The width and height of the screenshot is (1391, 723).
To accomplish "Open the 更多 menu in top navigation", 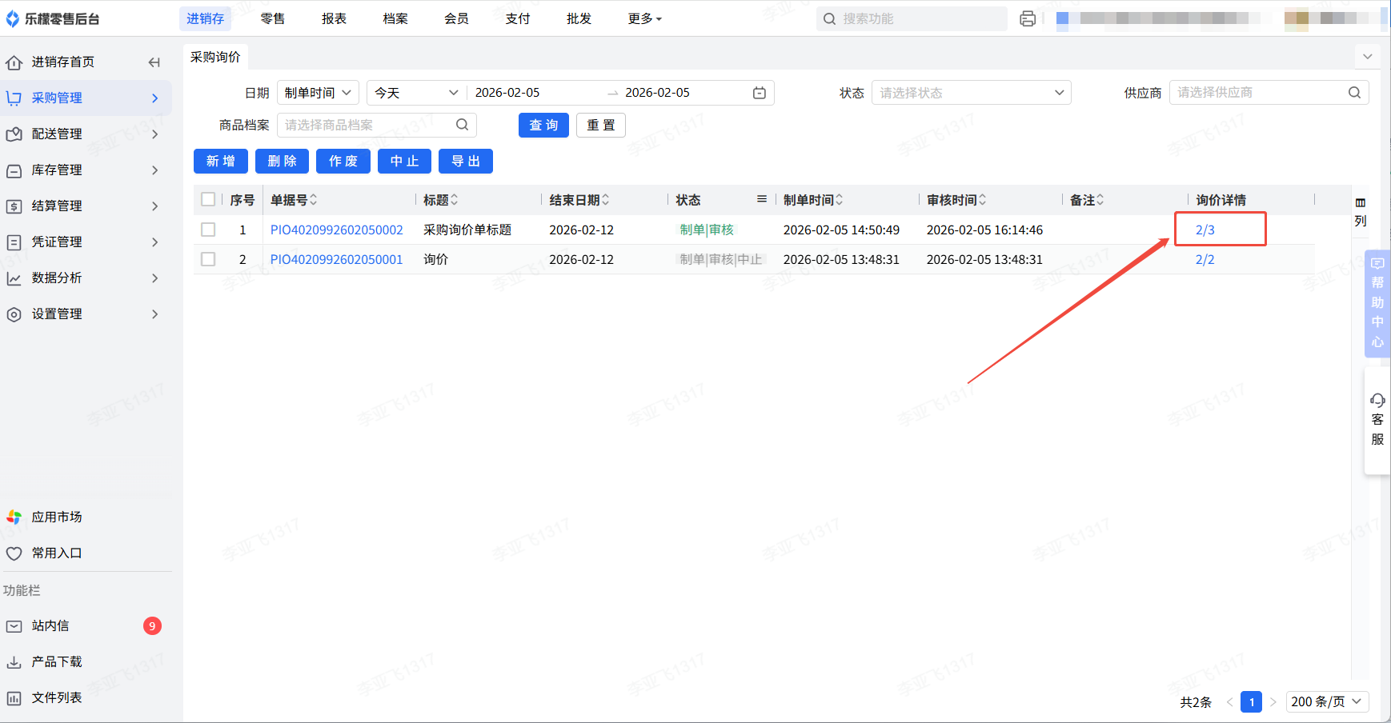I will click(644, 18).
